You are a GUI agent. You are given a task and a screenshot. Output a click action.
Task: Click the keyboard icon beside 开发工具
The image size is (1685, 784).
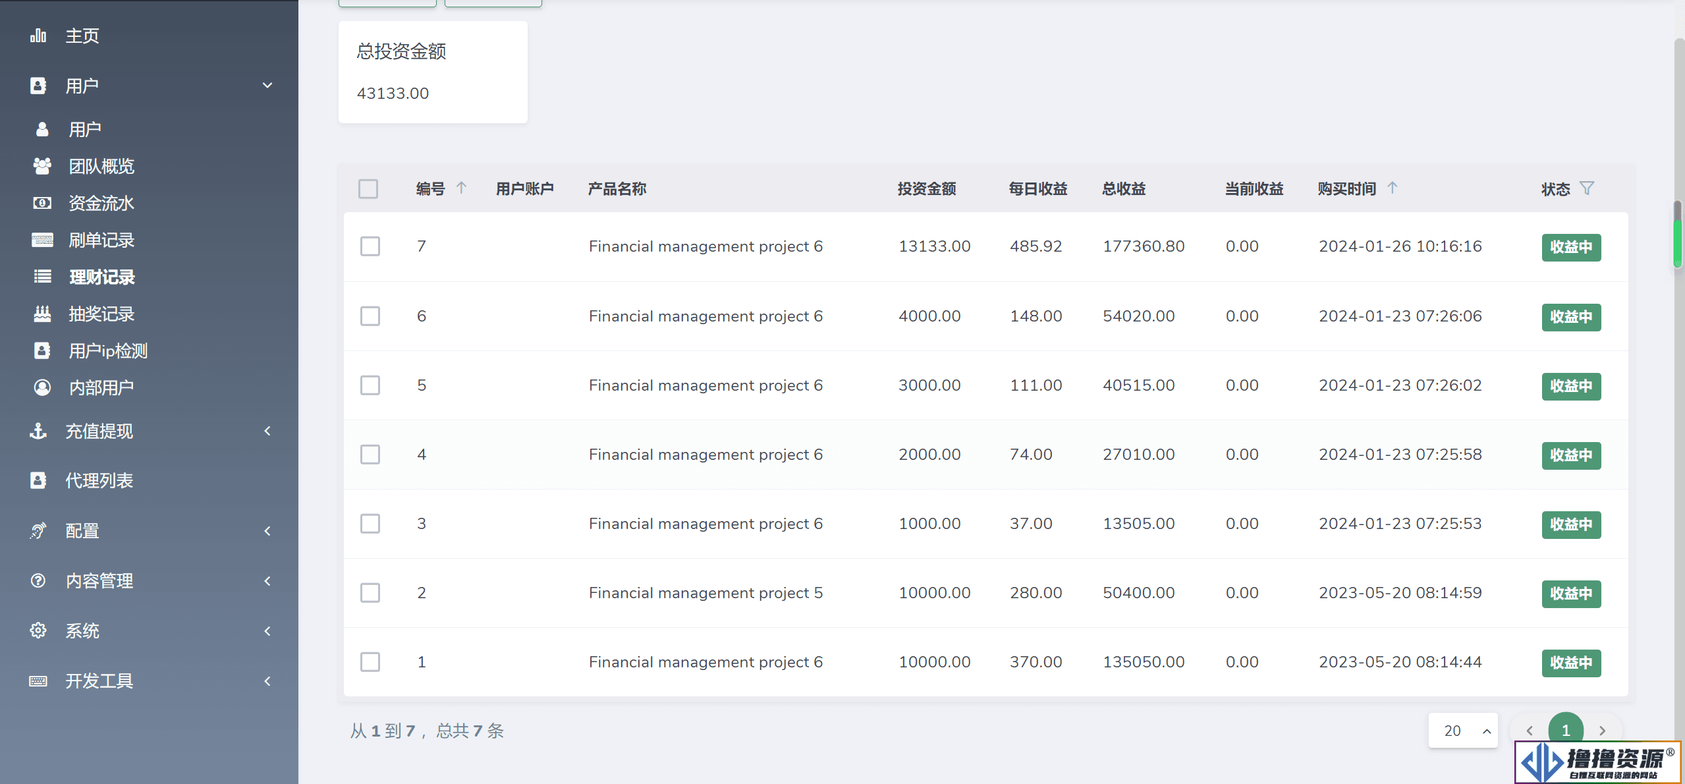(x=38, y=681)
